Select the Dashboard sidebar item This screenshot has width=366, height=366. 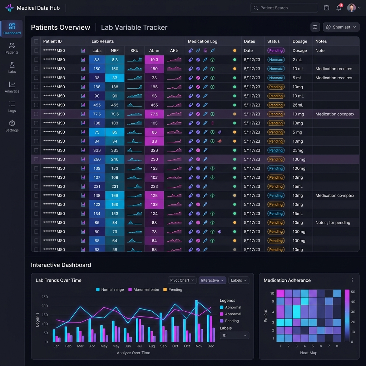(12, 29)
